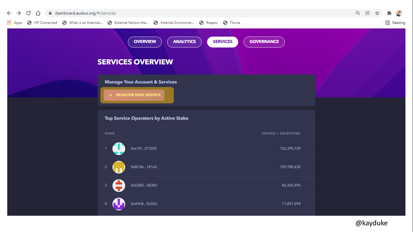Switch to the Governance tab

(x=264, y=42)
